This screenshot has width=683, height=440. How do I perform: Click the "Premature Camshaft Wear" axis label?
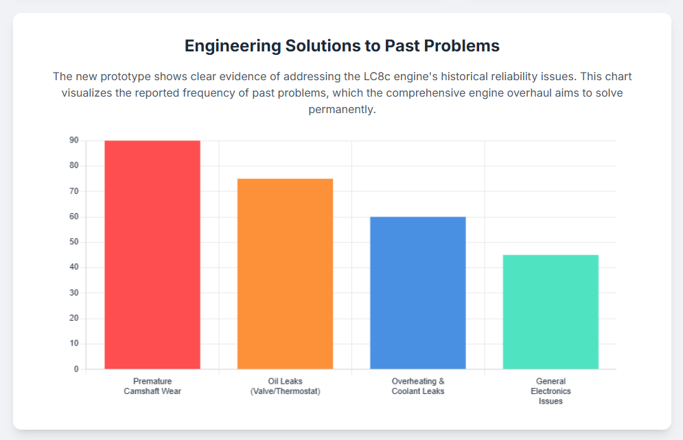click(x=152, y=386)
